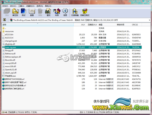Sort by the Name (名称) column header
This screenshot has height=115, width=152.
tap(38, 25)
